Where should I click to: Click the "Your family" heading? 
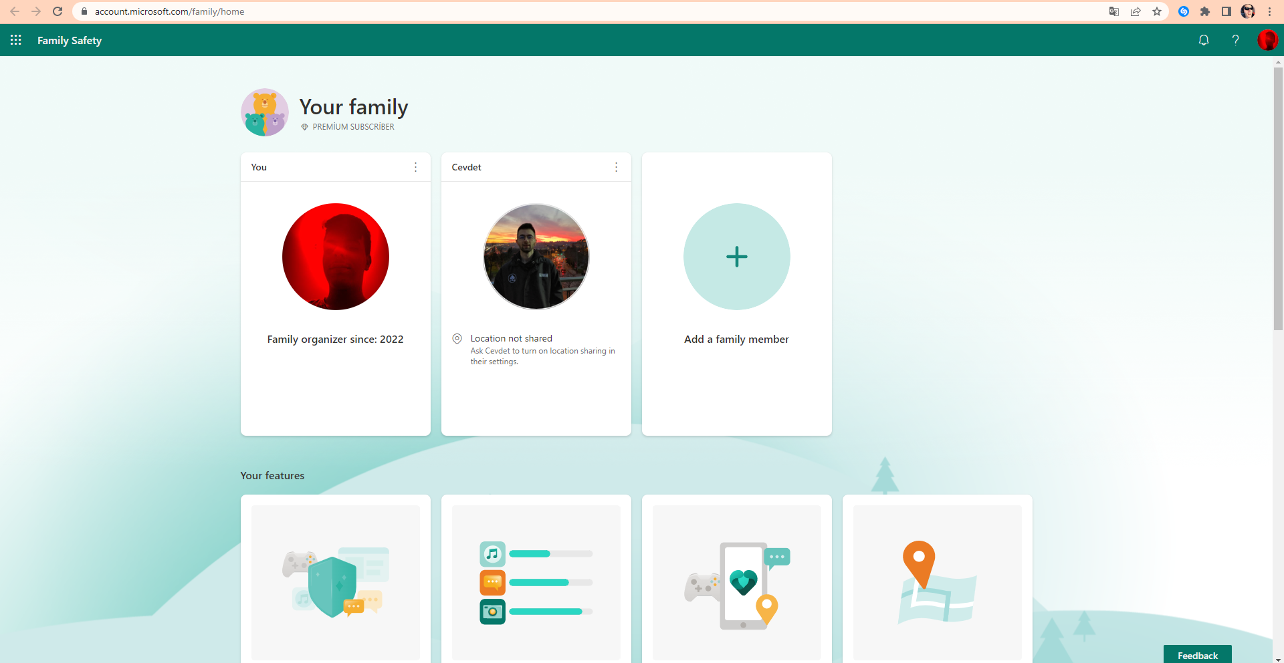(x=354, y=107)
